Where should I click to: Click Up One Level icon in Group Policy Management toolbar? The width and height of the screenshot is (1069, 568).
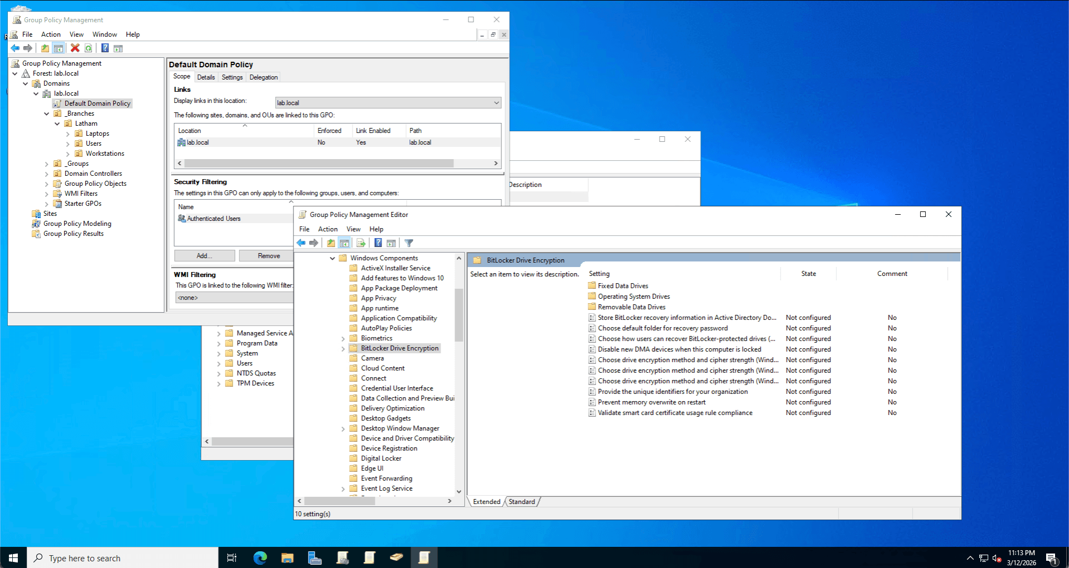[45, 48]
